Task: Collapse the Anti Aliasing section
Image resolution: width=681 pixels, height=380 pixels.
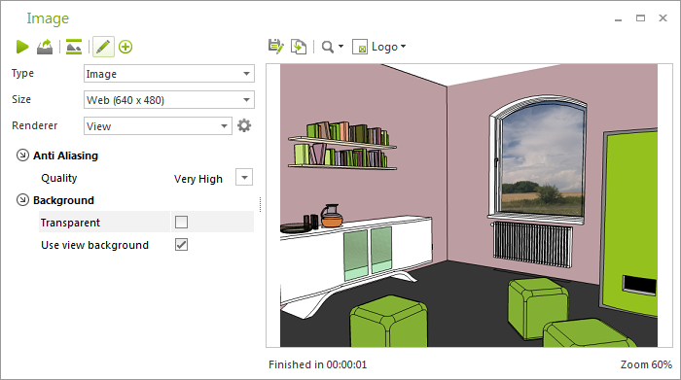Action: click(22, 155)
